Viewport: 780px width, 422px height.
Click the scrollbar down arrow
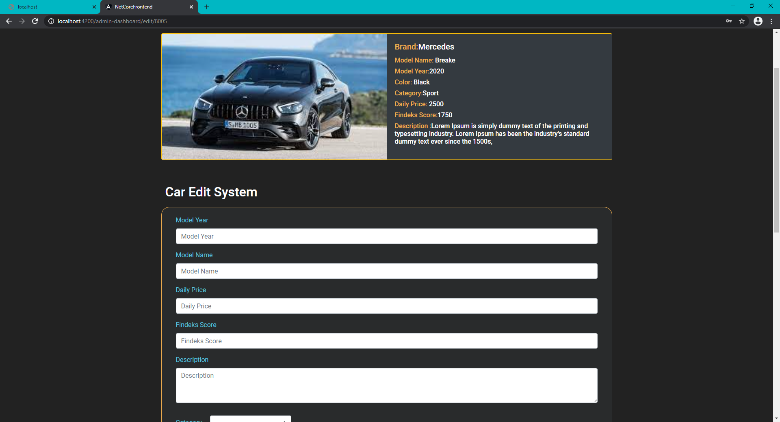point(776,418)
